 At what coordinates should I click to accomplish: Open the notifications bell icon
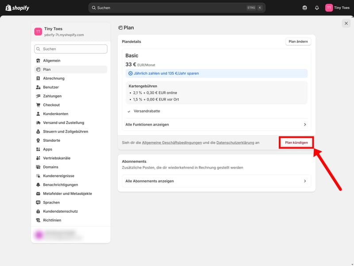(x=317, y=8)
